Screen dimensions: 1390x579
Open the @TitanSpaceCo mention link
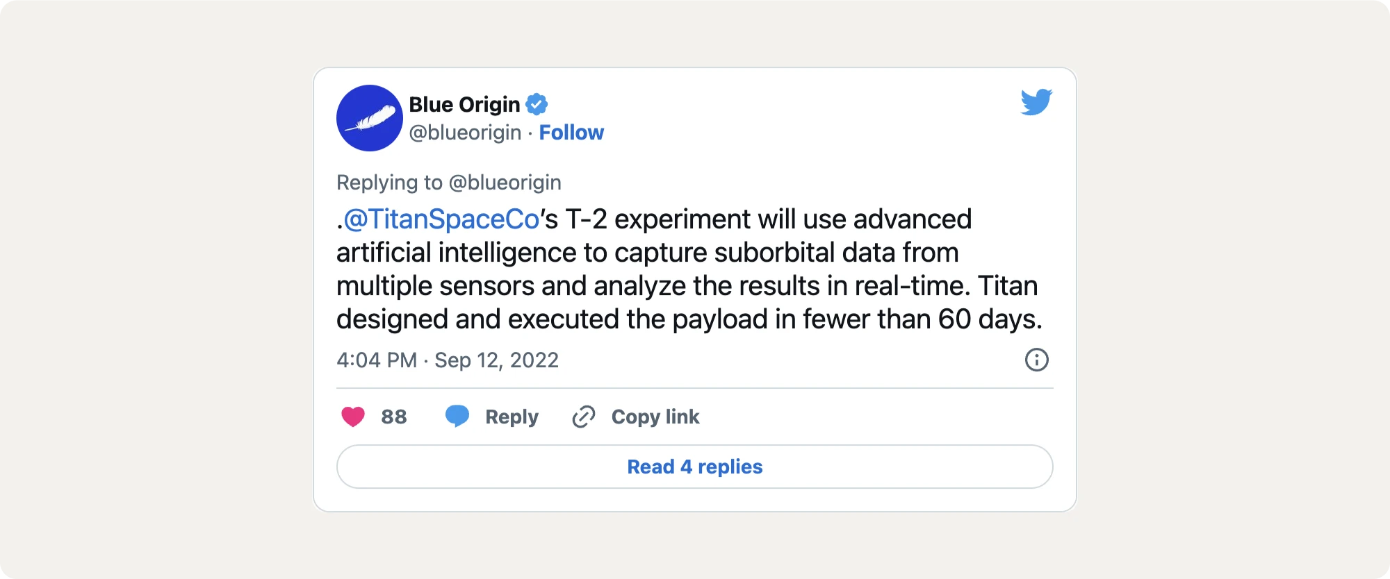point(442,219)
